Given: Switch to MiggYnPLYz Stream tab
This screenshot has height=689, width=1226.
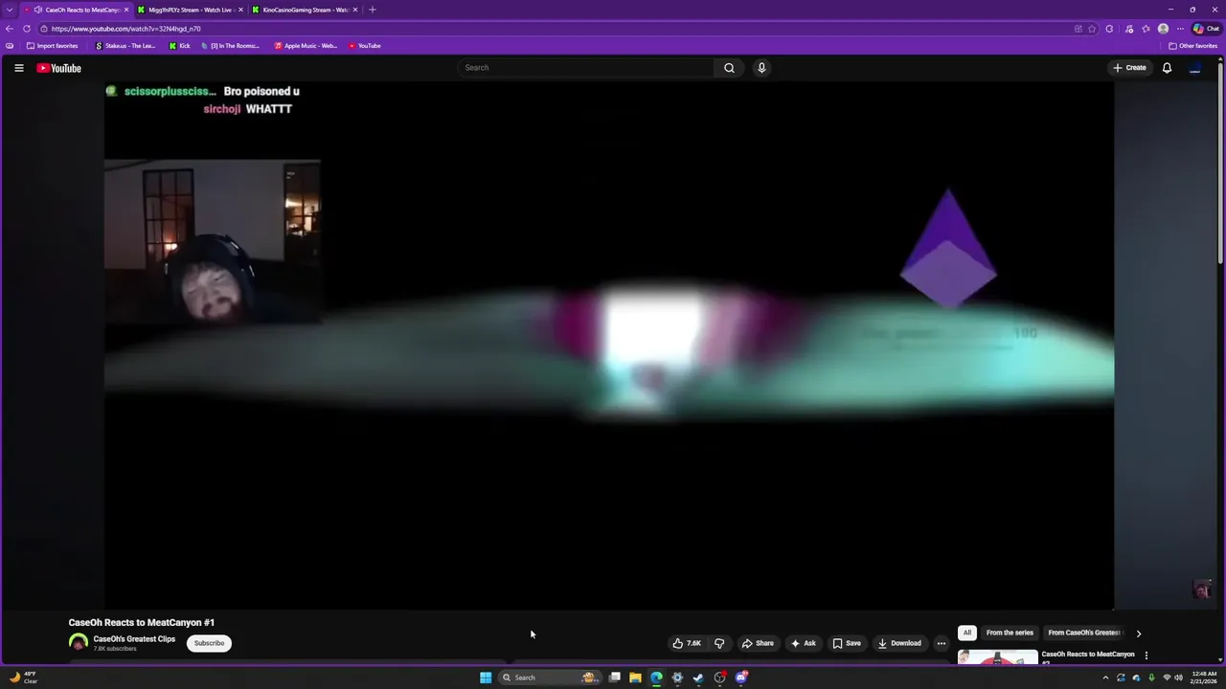Looking at the screenshot, I should [190, 10].
